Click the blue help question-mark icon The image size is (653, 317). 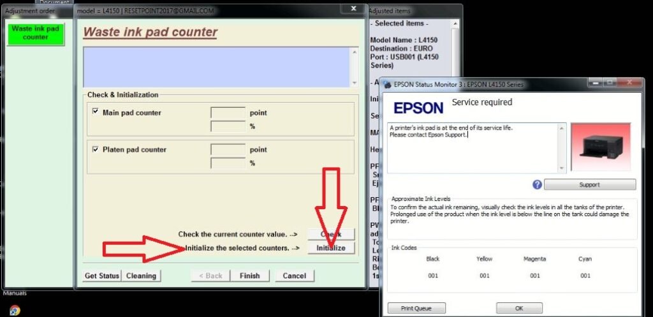click(x=537, y=184)
